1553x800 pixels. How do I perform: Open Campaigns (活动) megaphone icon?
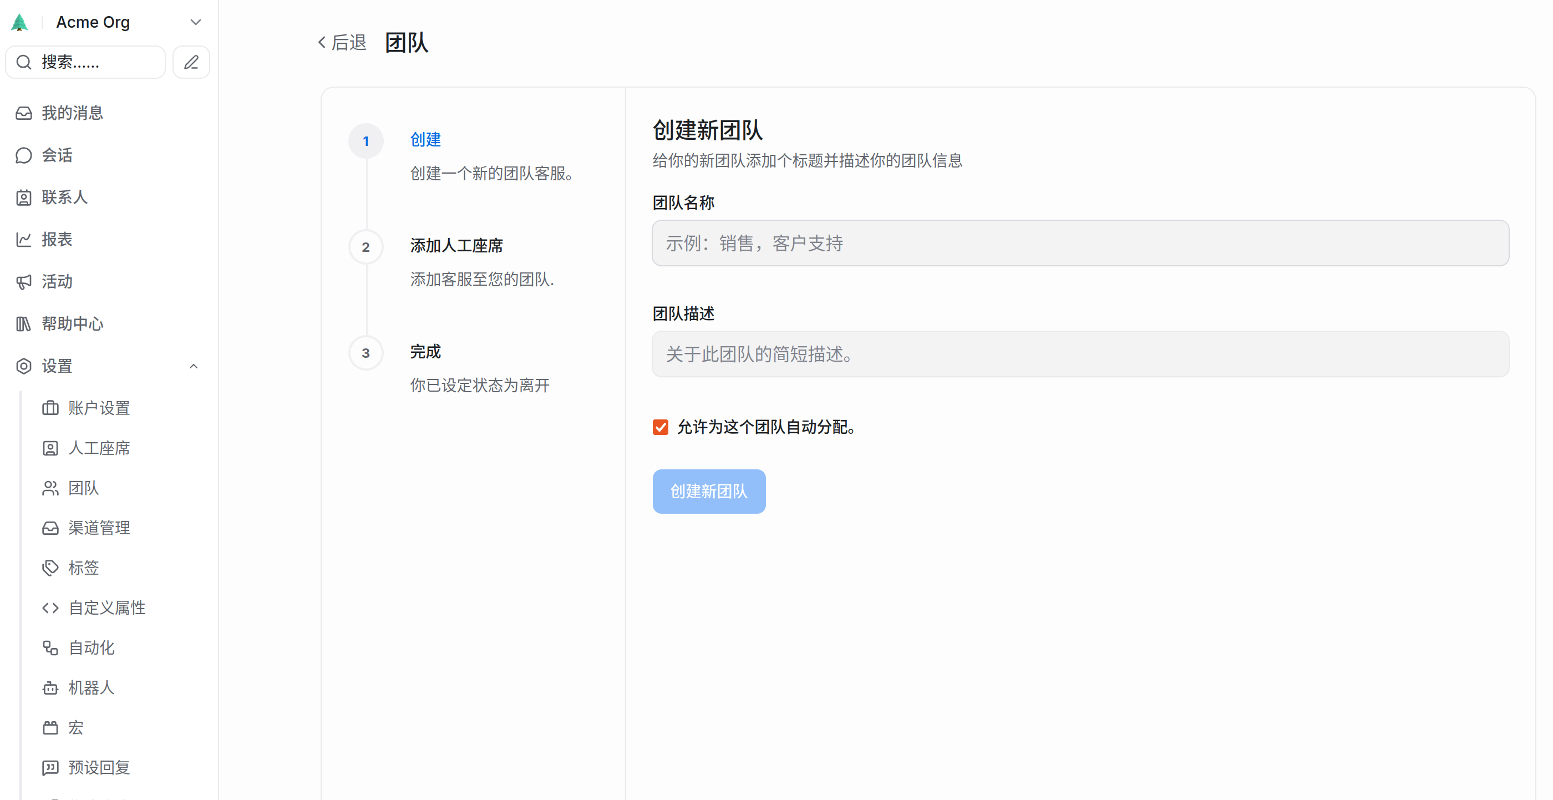click(x=24, y=282)
